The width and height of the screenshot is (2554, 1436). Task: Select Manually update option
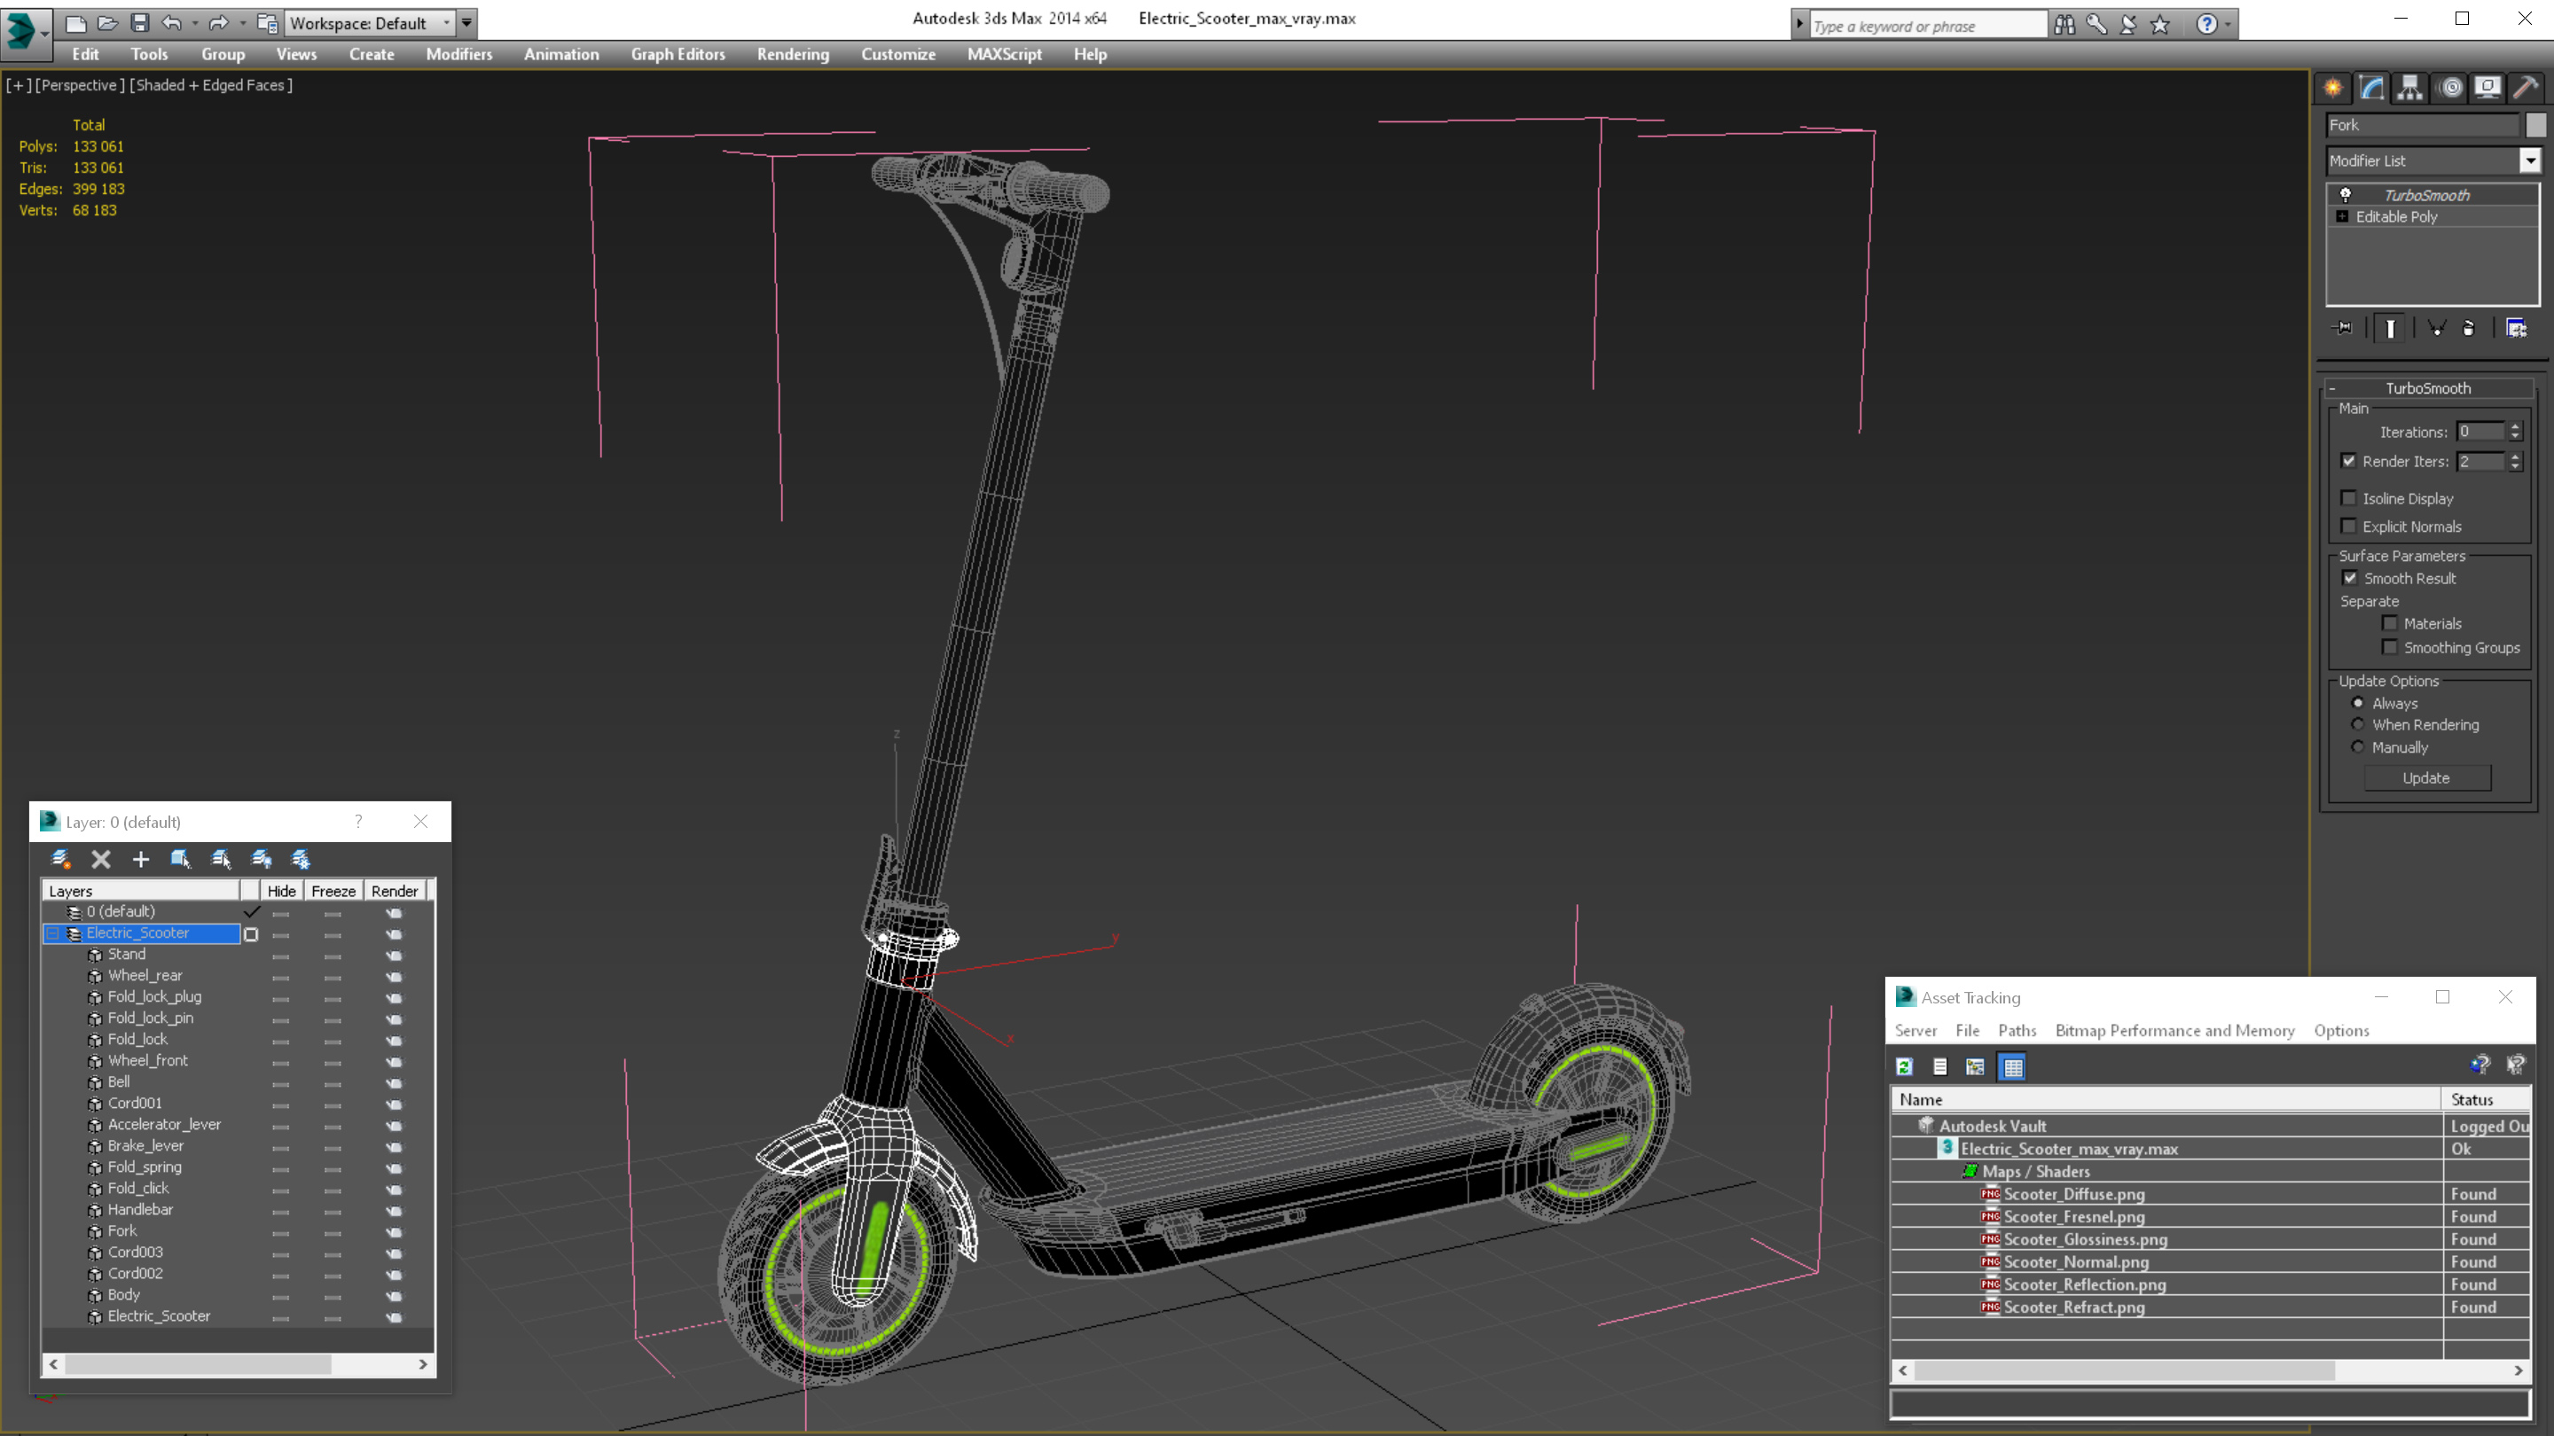2359,747
